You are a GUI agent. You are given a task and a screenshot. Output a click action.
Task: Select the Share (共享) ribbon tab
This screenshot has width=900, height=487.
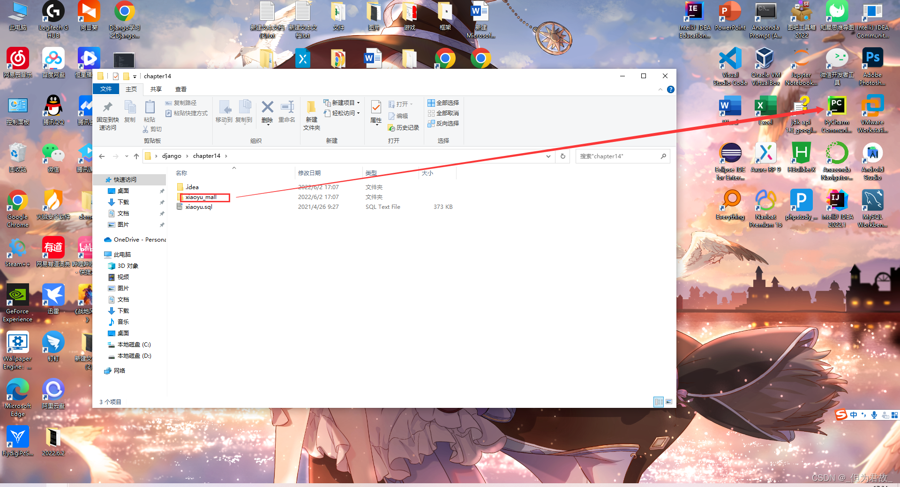pos(156,89)
